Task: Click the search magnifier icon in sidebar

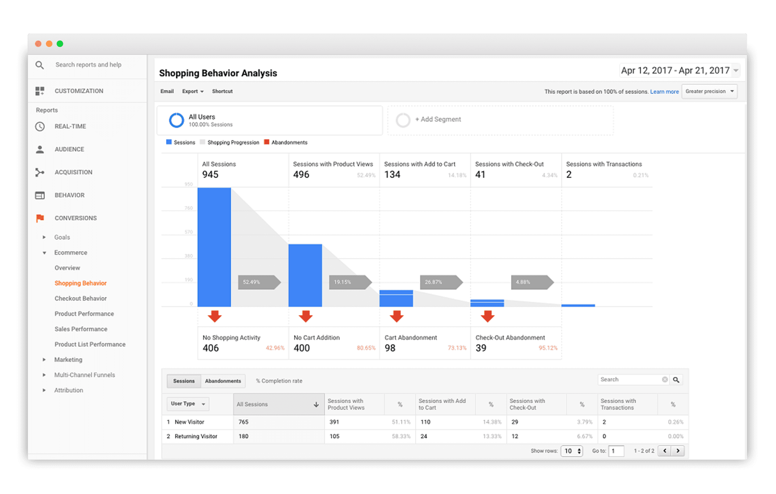Action: 40,64
